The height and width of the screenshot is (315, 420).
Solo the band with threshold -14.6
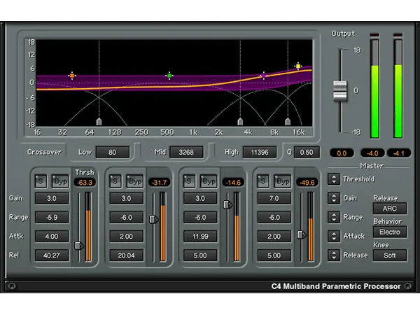pyautogui.click(x=189, y=181)
